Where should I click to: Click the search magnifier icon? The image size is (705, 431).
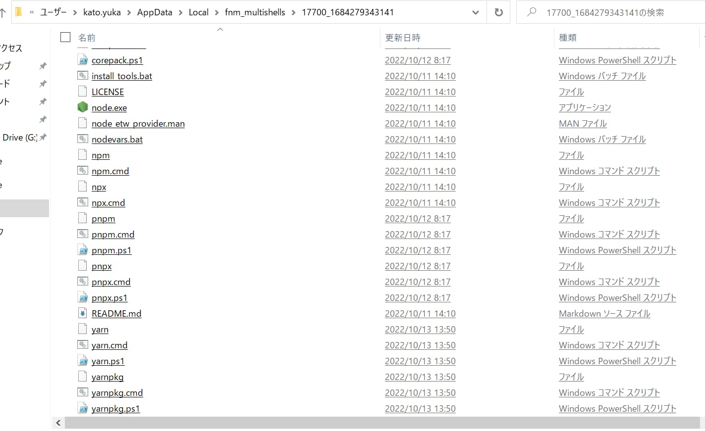532,12
